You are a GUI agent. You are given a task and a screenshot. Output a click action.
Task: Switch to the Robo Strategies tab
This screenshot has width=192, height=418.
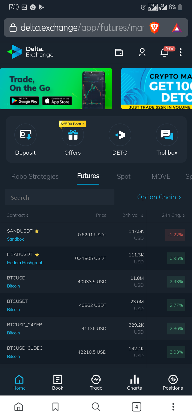point(35,176)
